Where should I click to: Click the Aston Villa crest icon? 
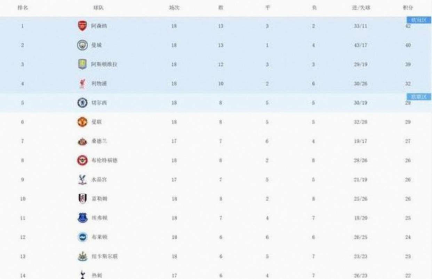[x=82, y=64]
